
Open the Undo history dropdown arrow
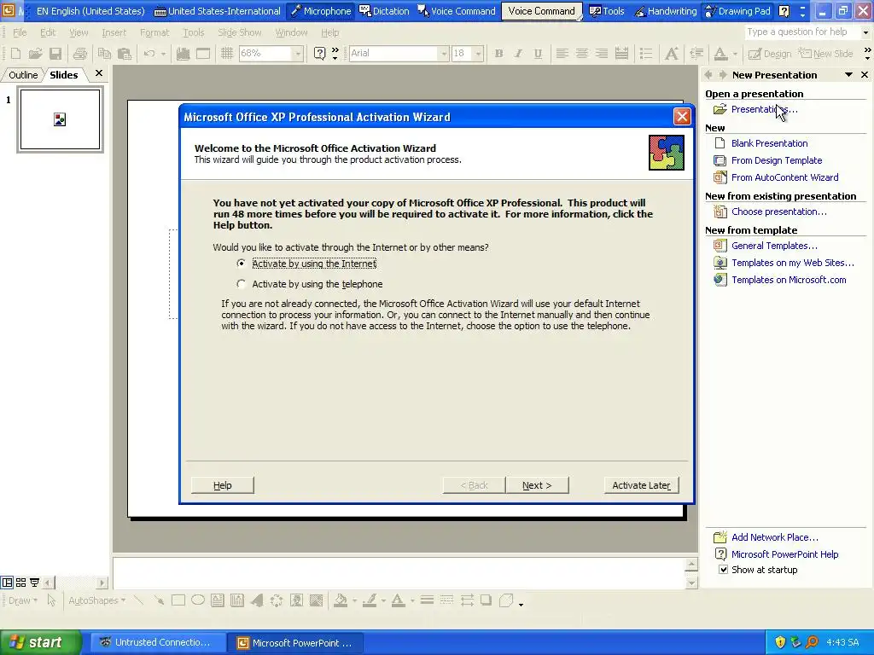[x=163, y=54]
